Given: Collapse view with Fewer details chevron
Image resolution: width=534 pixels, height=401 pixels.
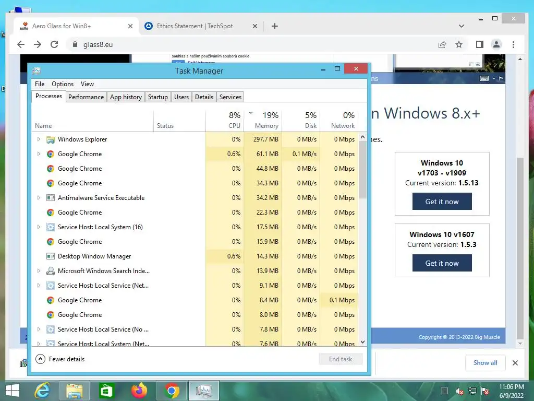Looking at the screenshot, I should [x=40, y=359].
